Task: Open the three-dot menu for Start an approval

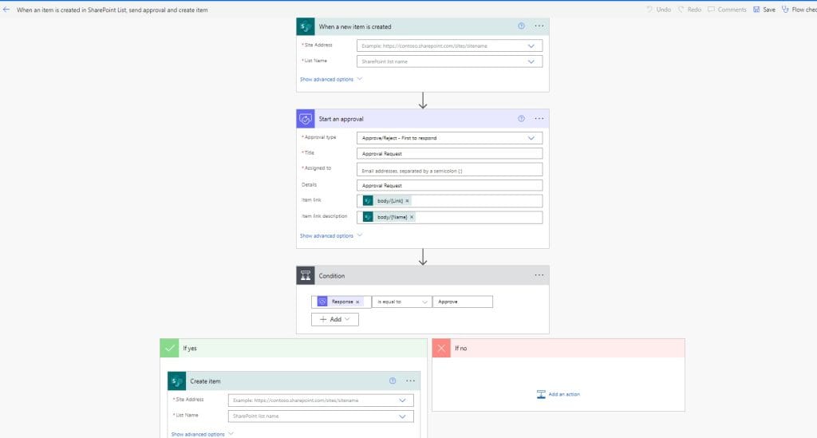Action: click(x=539, y=119)
